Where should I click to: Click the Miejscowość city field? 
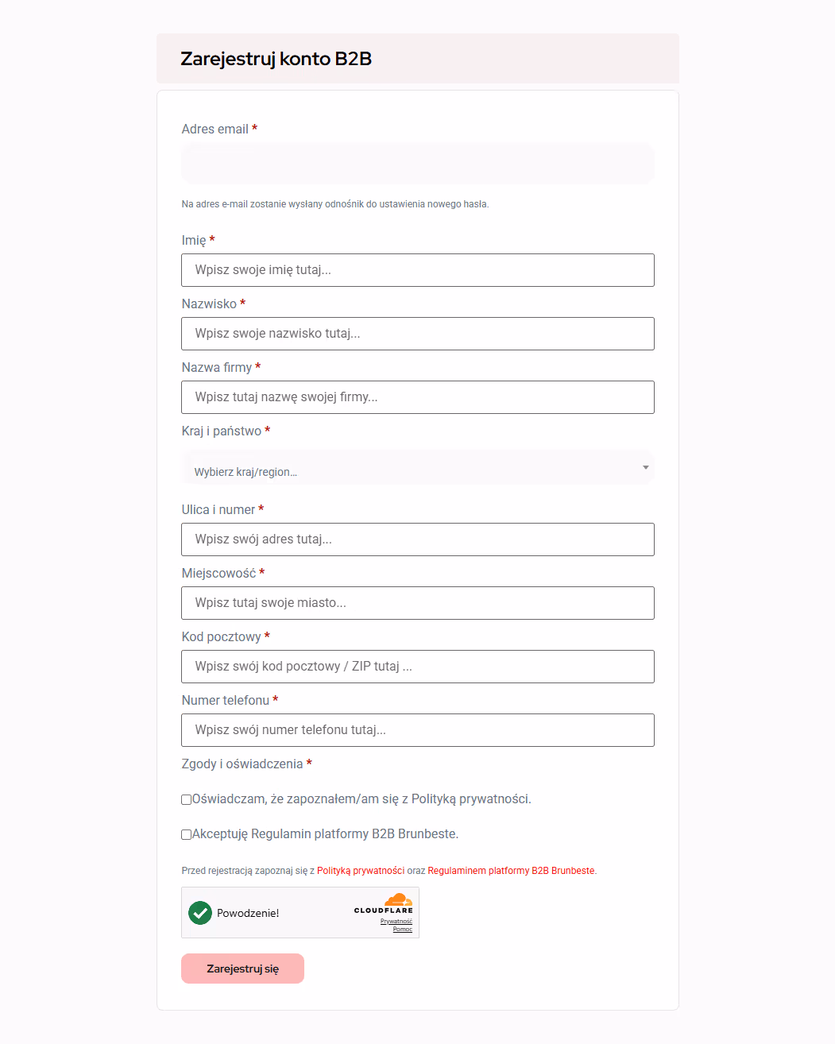point(418,603)
